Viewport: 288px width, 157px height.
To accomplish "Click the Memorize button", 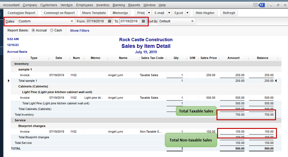I will 120,13.
